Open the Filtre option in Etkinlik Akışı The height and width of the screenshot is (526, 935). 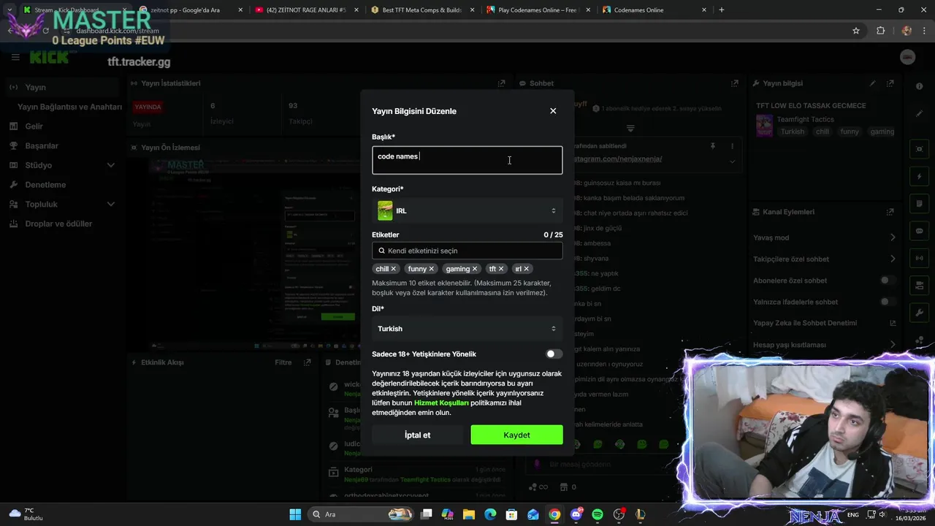pyautogui.click(x=283, y=362)
